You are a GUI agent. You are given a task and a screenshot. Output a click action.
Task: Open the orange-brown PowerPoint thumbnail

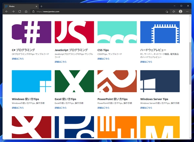(x=117, y=81)
